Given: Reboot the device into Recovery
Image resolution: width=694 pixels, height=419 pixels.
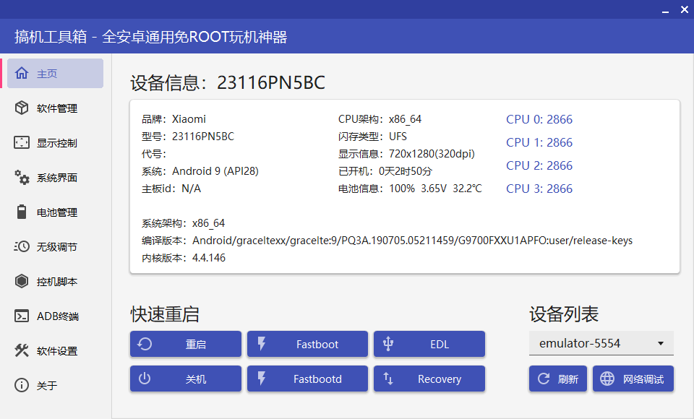Looking at the screenshot, I should pos(429,379).
